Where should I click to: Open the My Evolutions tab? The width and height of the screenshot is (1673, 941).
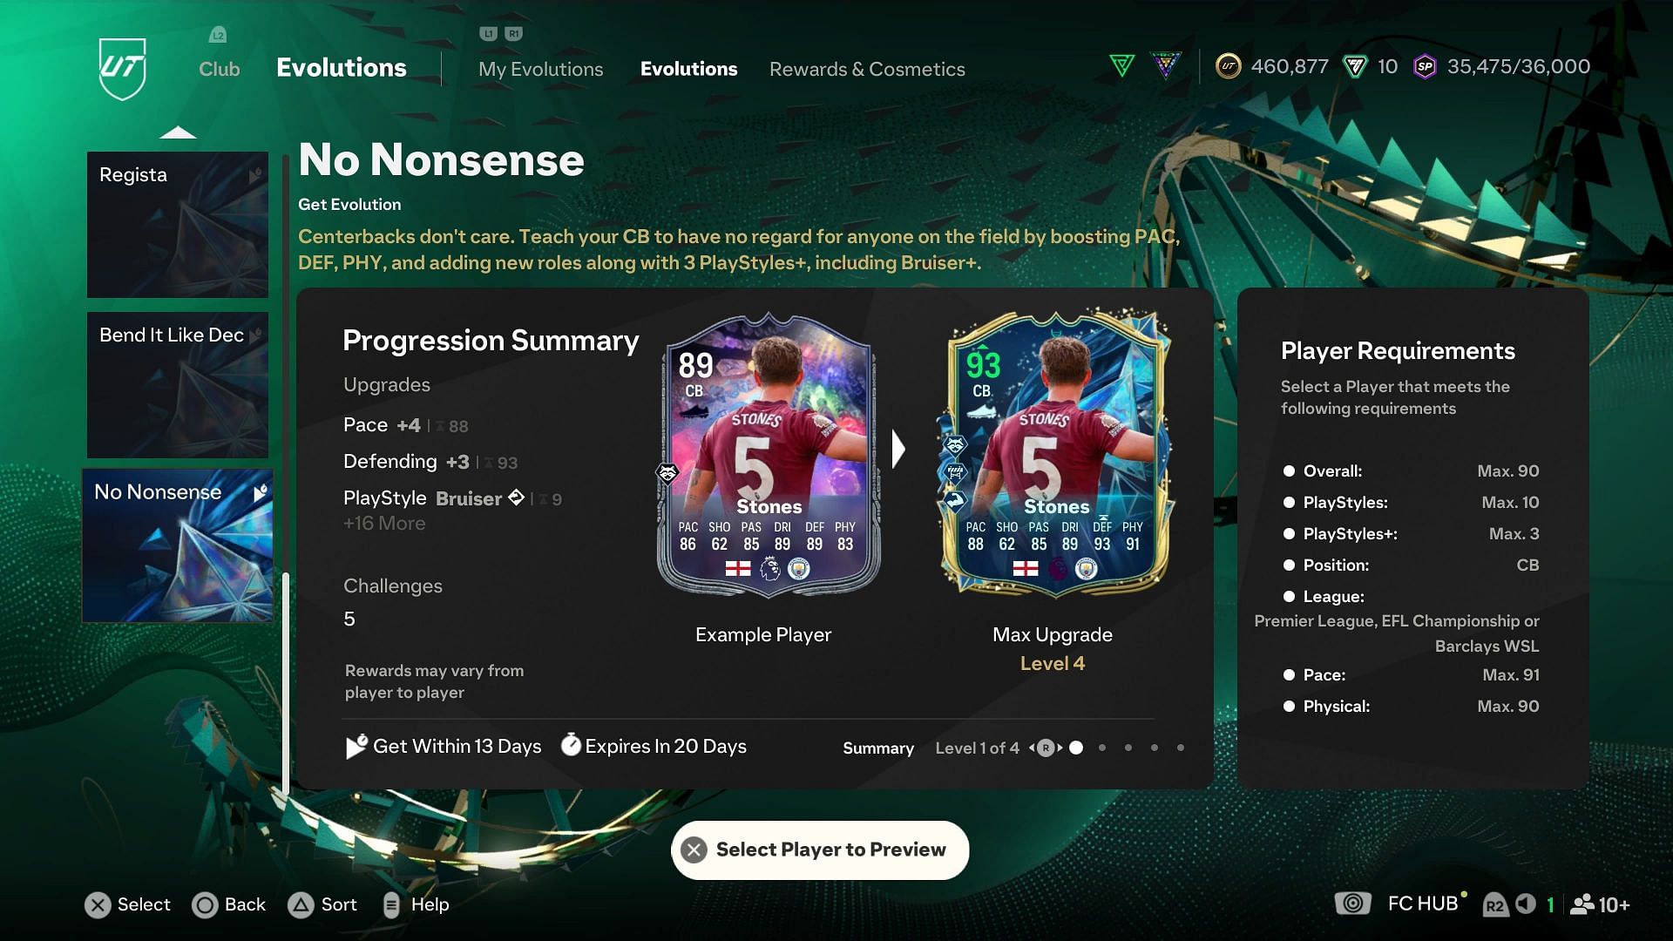(540, 69)
